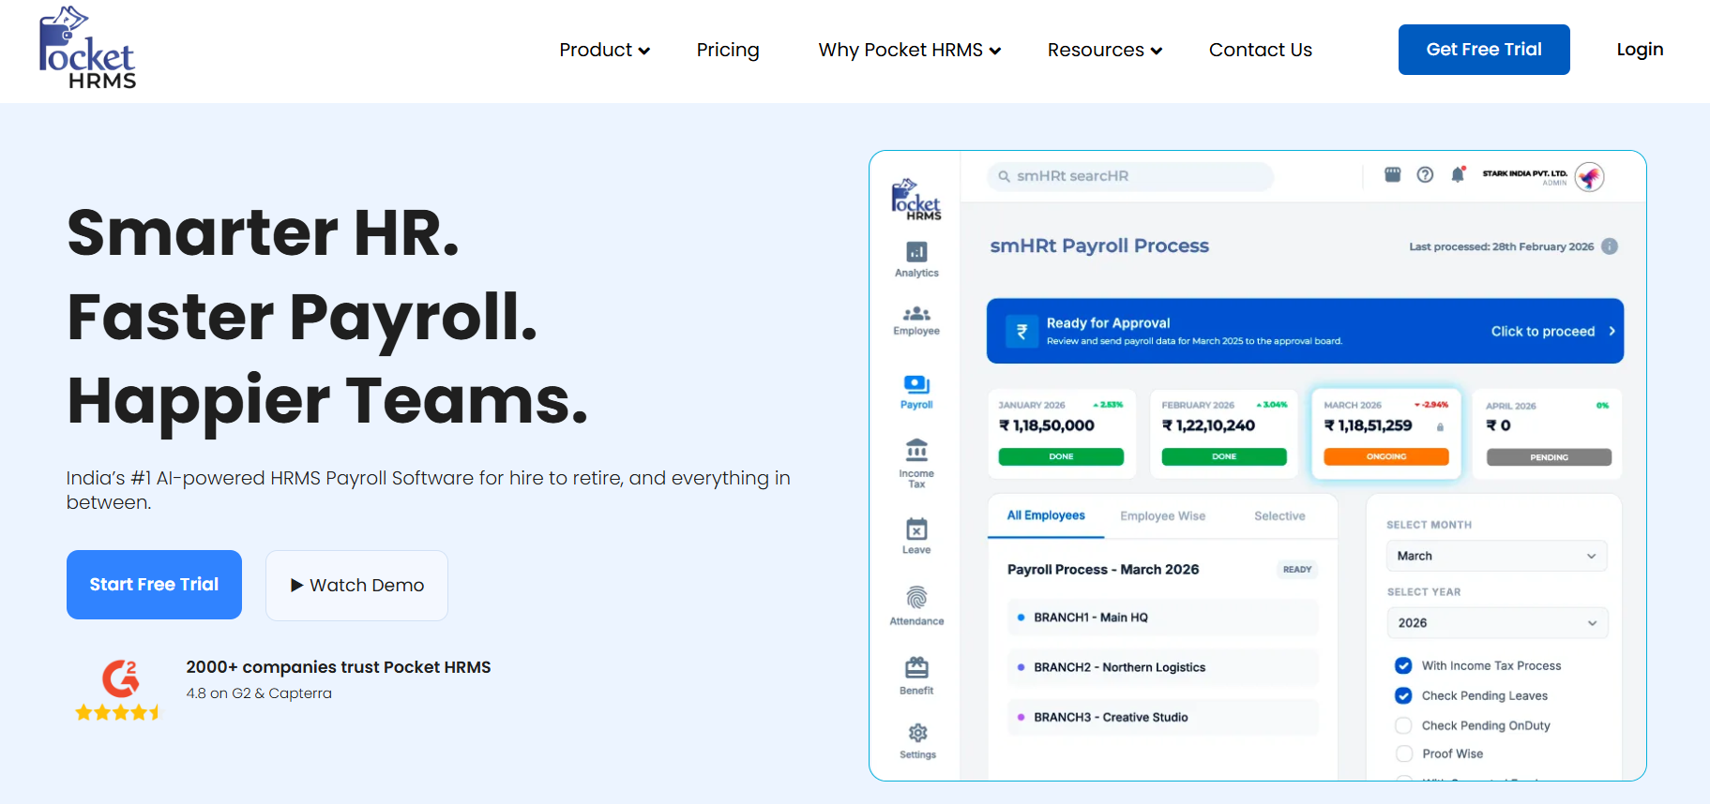
Task: Click the Start Free Trial button
Action: pyautogui.click(x=154, y=585)
